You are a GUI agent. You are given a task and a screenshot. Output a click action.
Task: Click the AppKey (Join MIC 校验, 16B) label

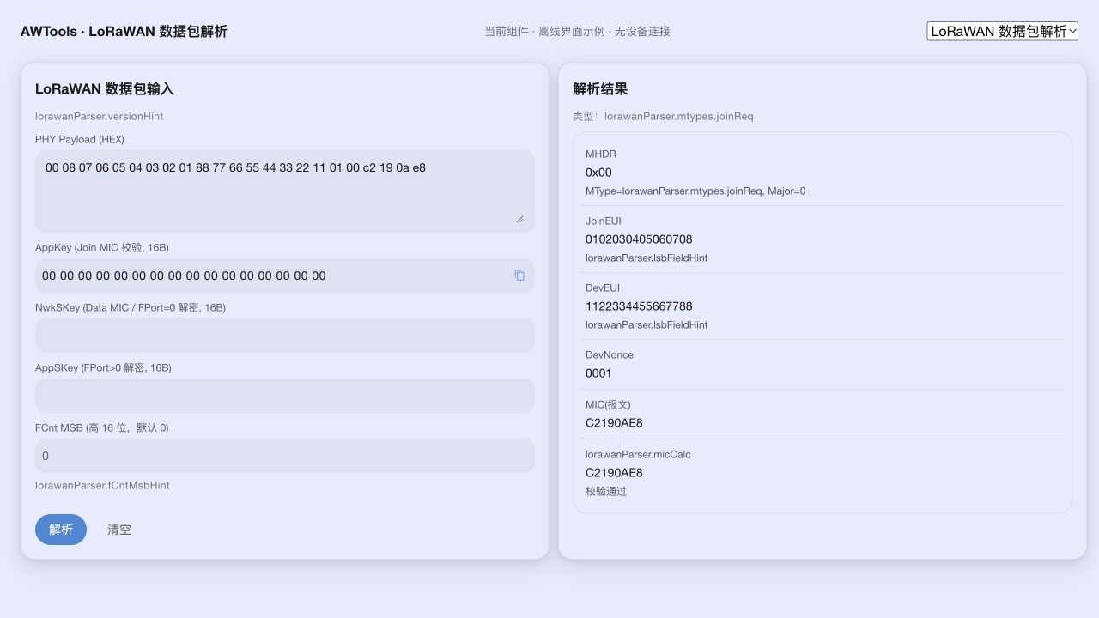coord(102,247)
